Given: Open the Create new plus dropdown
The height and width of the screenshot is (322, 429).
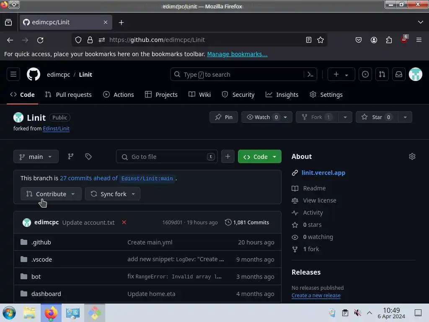Looking at the screenshot, I should (x=341, y=74).
